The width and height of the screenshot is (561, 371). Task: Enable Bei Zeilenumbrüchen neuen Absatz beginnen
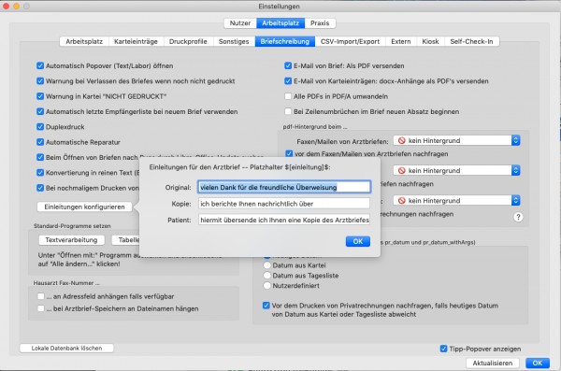288,111
